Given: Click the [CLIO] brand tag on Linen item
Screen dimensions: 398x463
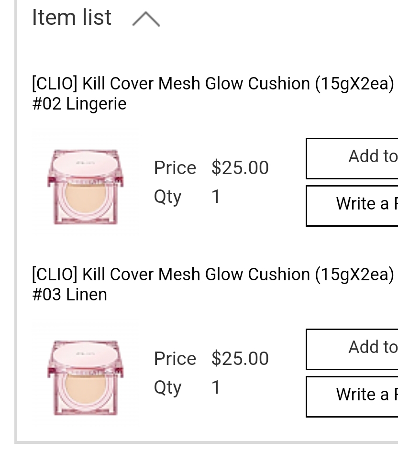Looking at the screenshot, I should coord(55,275).
